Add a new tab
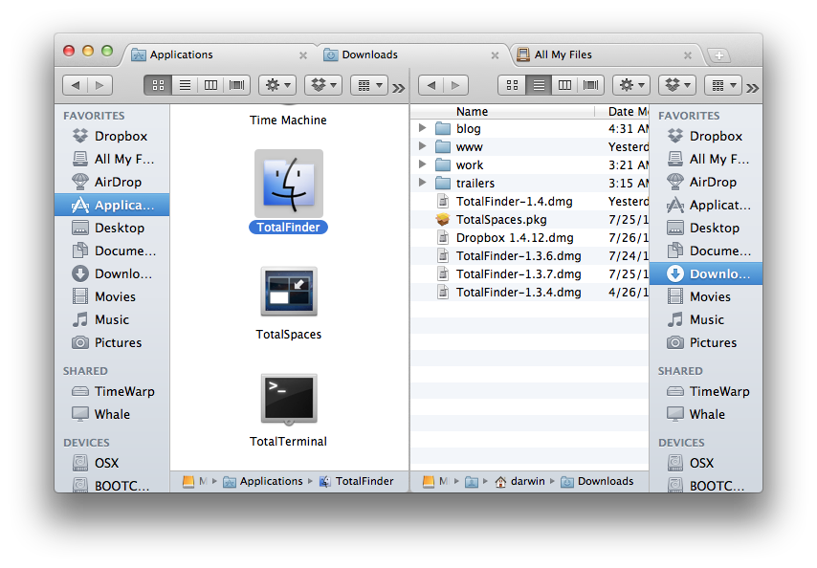The width and height of the screenshot is (817, 568). (x=719, y=55)
